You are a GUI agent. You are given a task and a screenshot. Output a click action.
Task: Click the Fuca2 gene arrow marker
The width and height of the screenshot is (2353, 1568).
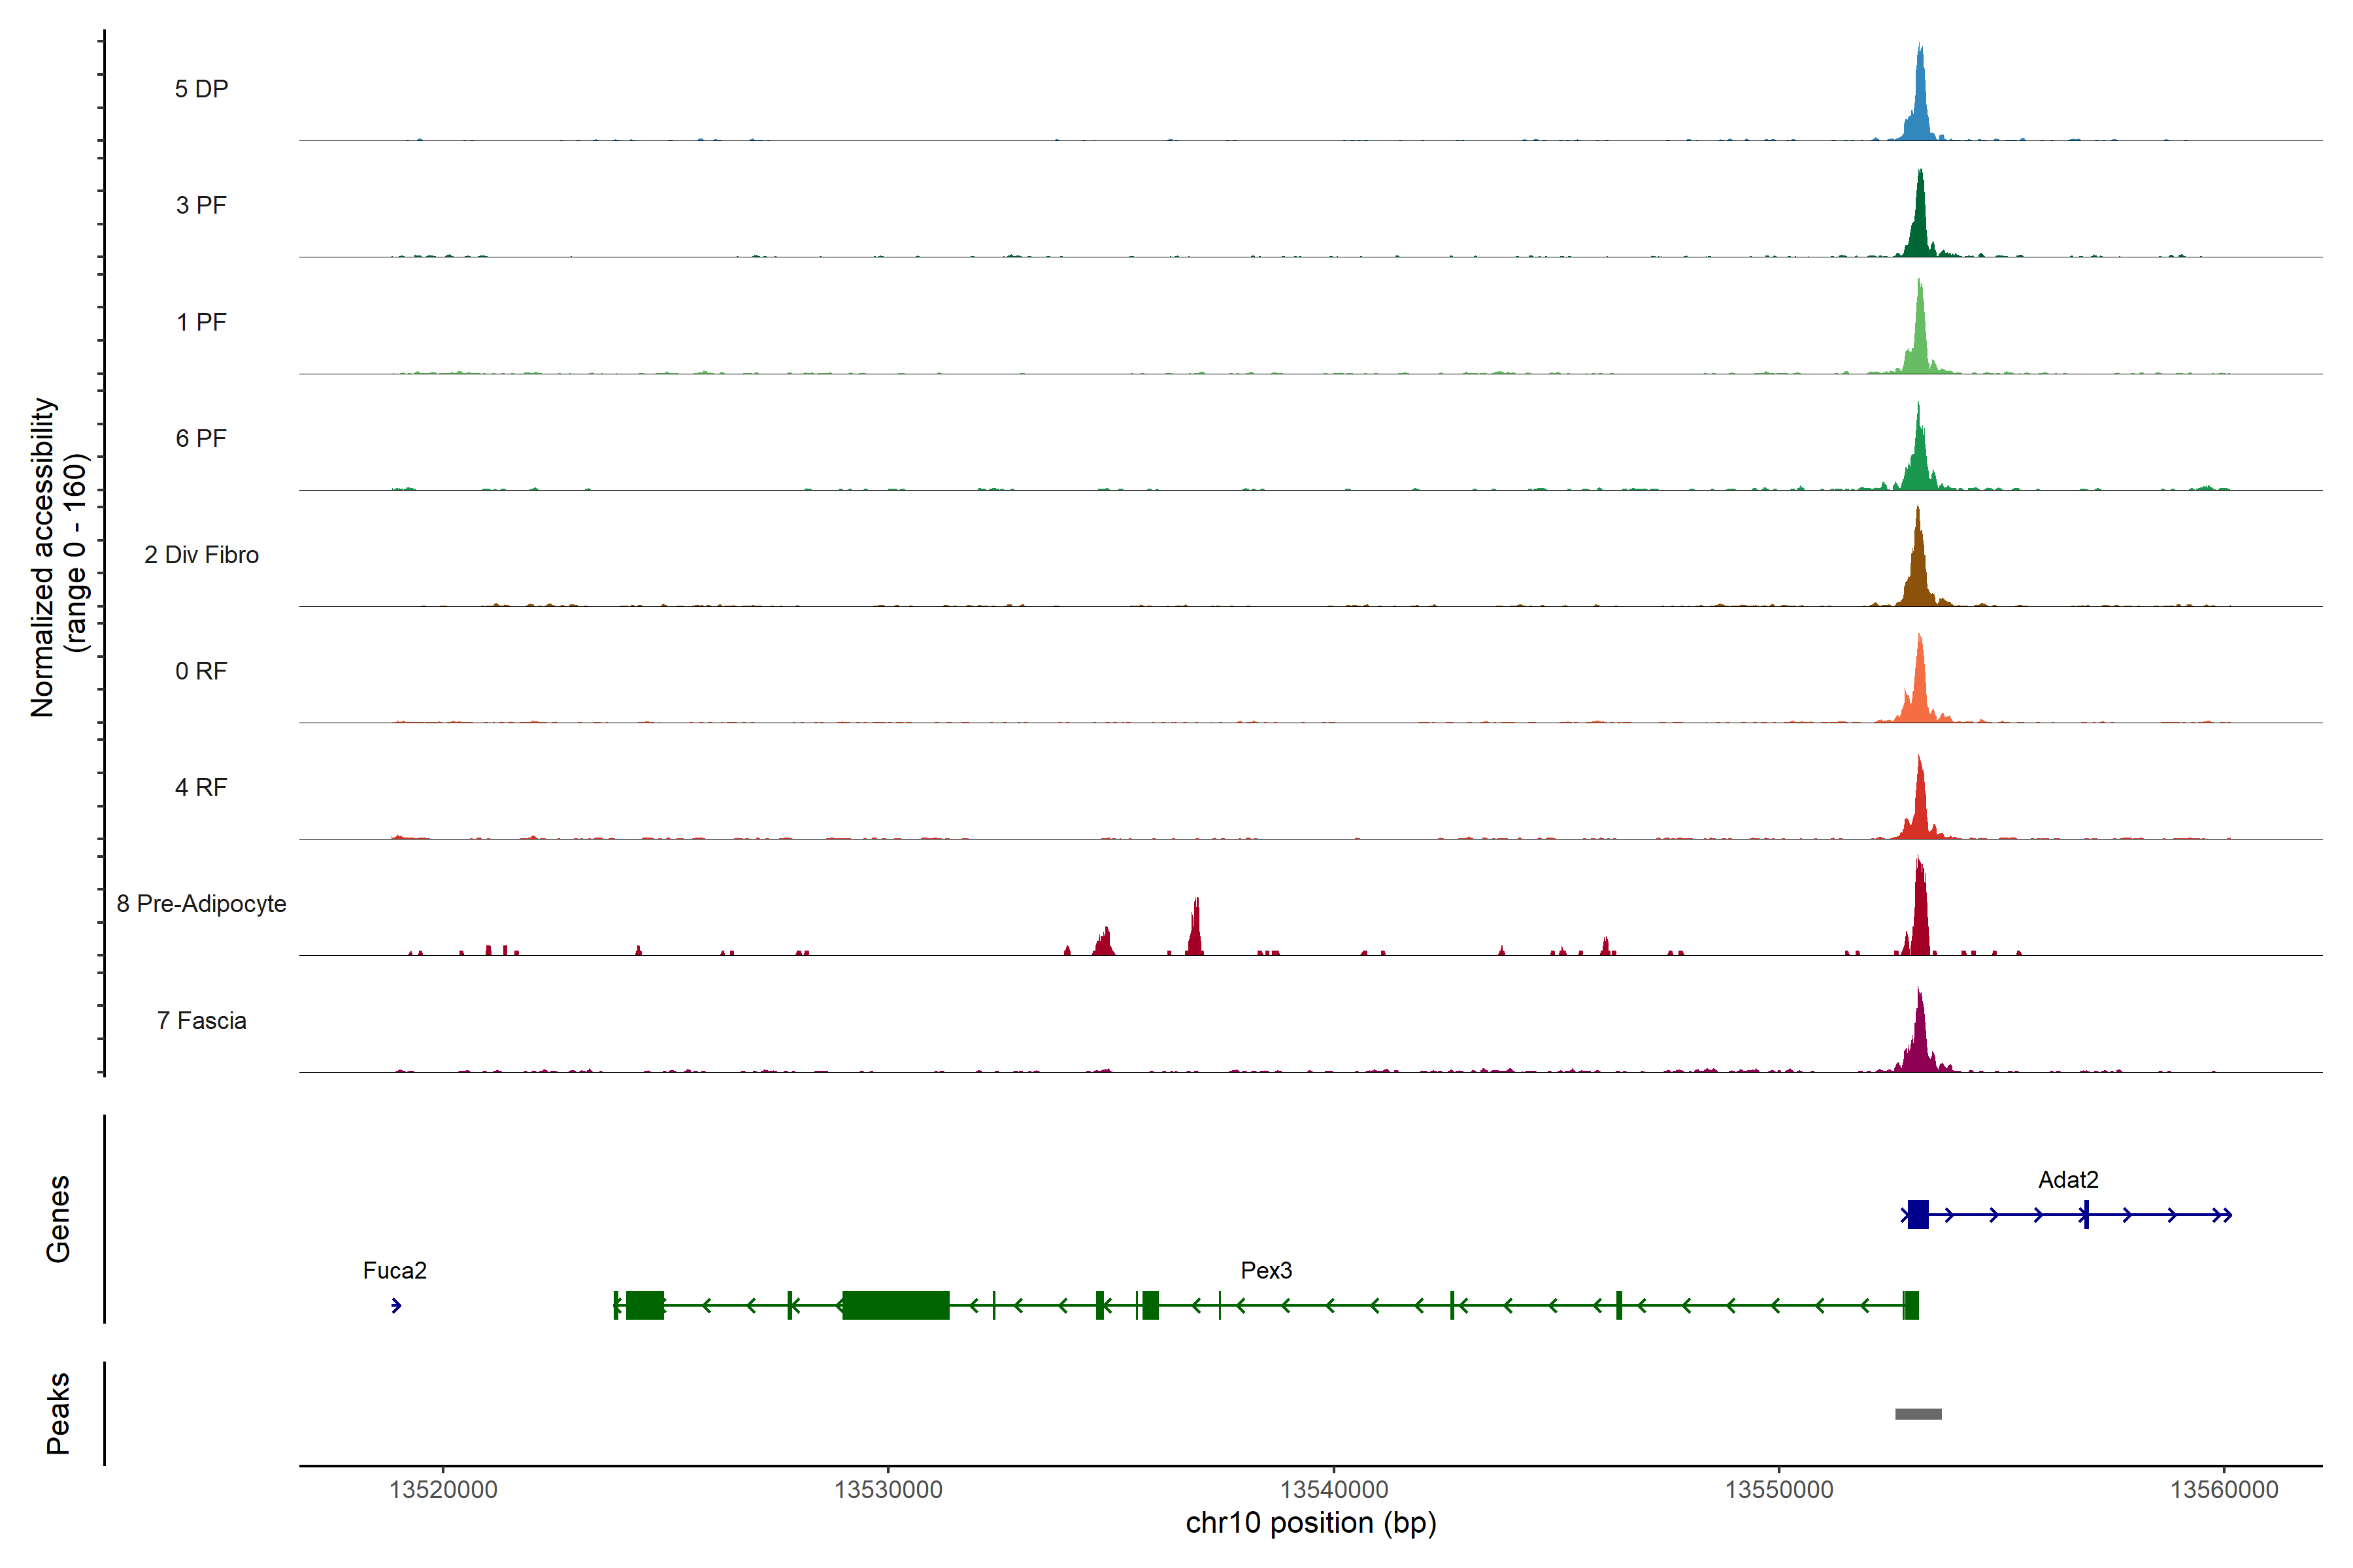[x=396, y=1305]
